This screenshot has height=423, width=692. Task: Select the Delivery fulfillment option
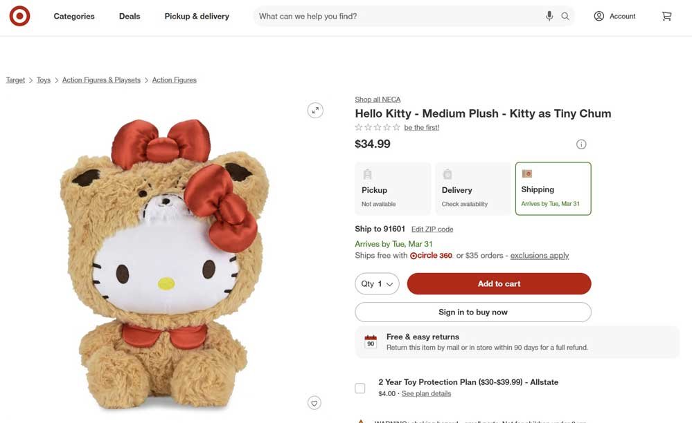[x=472, y=188]
